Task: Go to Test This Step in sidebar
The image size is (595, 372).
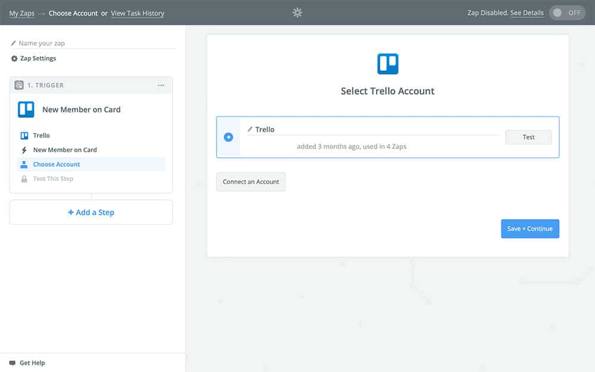Action: (53, 179)
